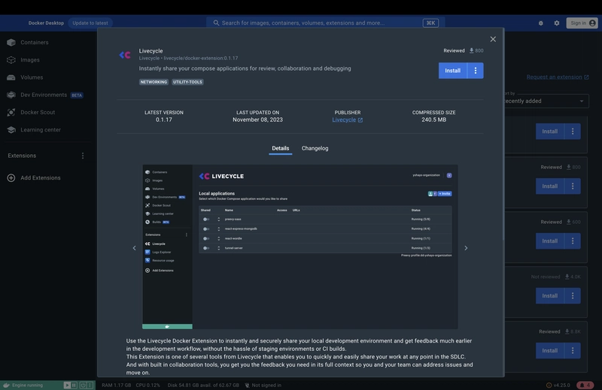Viewport: 602px width, 390px height.
Task: Go to Volumes in the sidebar
Action: (32, 77)
